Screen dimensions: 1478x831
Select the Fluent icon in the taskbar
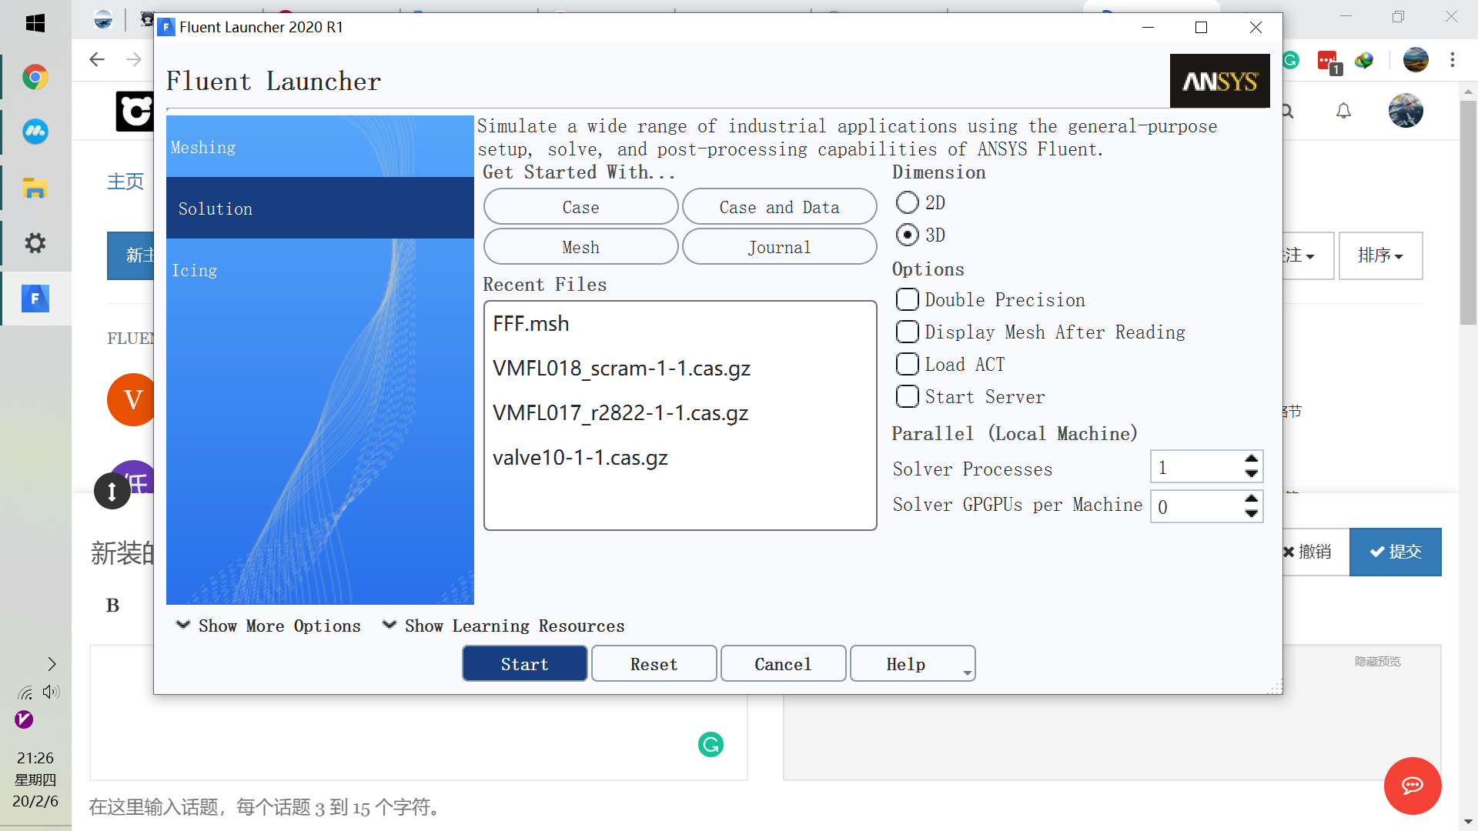coord(35,299)
